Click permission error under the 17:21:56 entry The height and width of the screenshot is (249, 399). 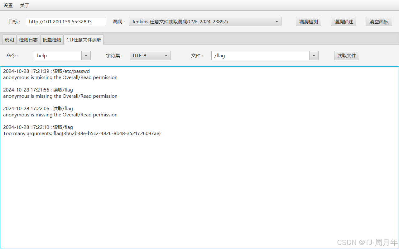[60, 96]
